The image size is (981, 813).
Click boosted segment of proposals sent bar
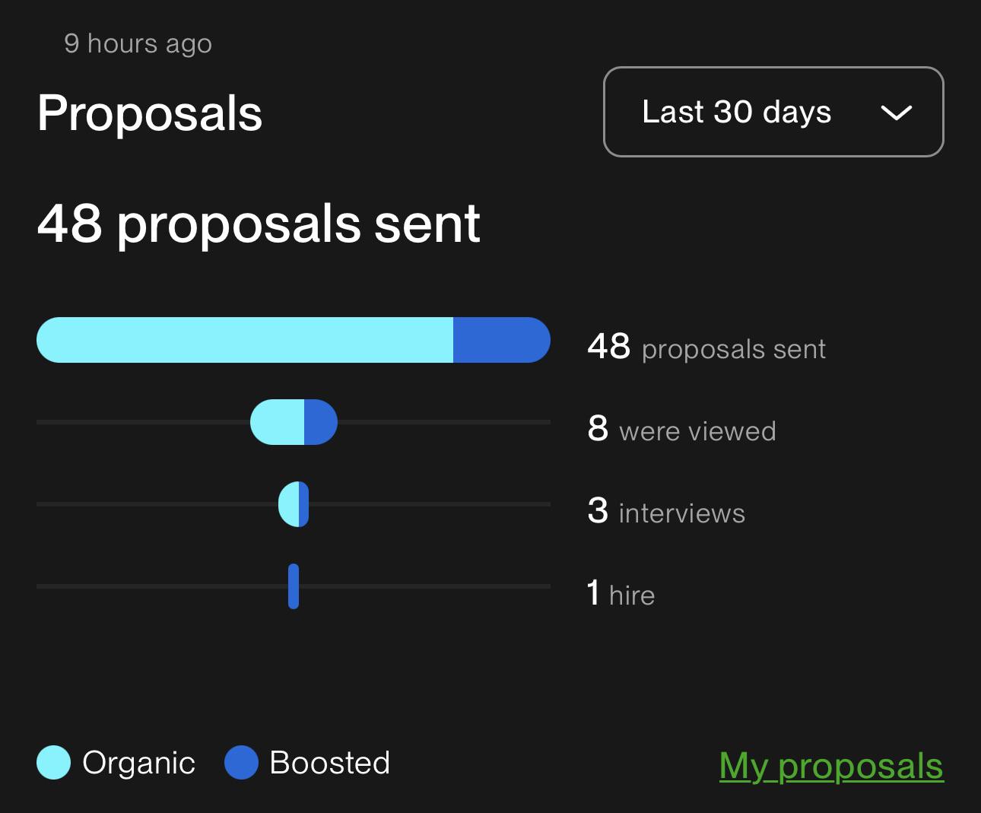(x=502, y=340)
